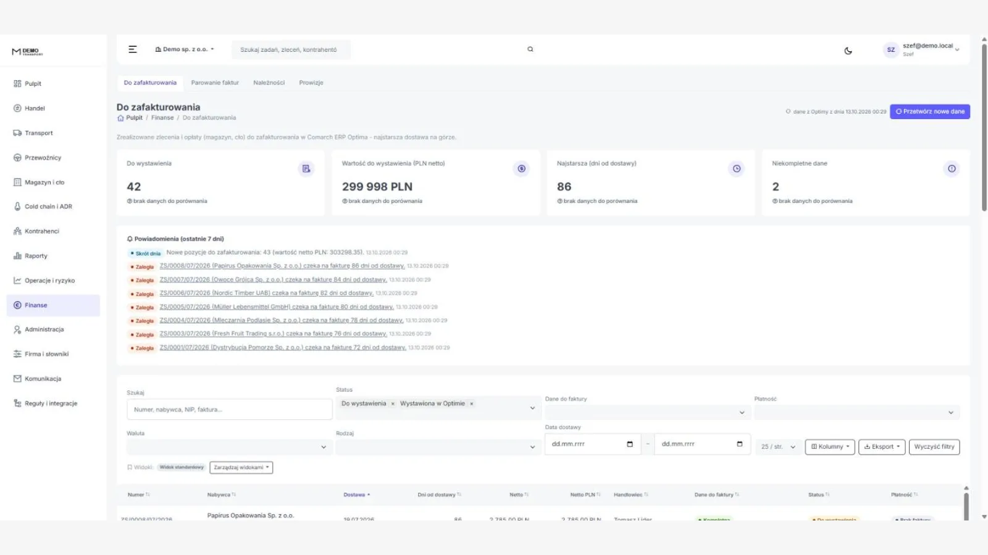Image resolution: width=988 pixels, height=555 pixels.
Task: Click the Do wystawienia card icon
Action: pos(306,168)
